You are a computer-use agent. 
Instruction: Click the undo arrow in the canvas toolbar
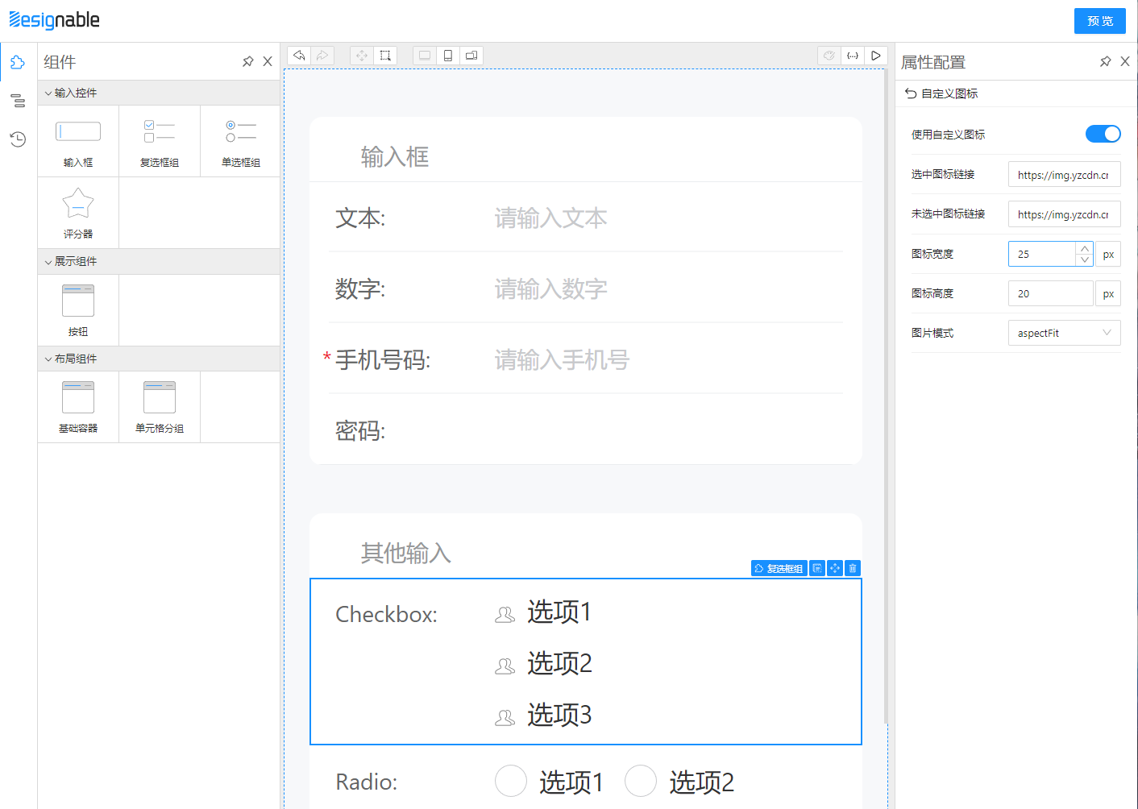(x=299, y=55)
